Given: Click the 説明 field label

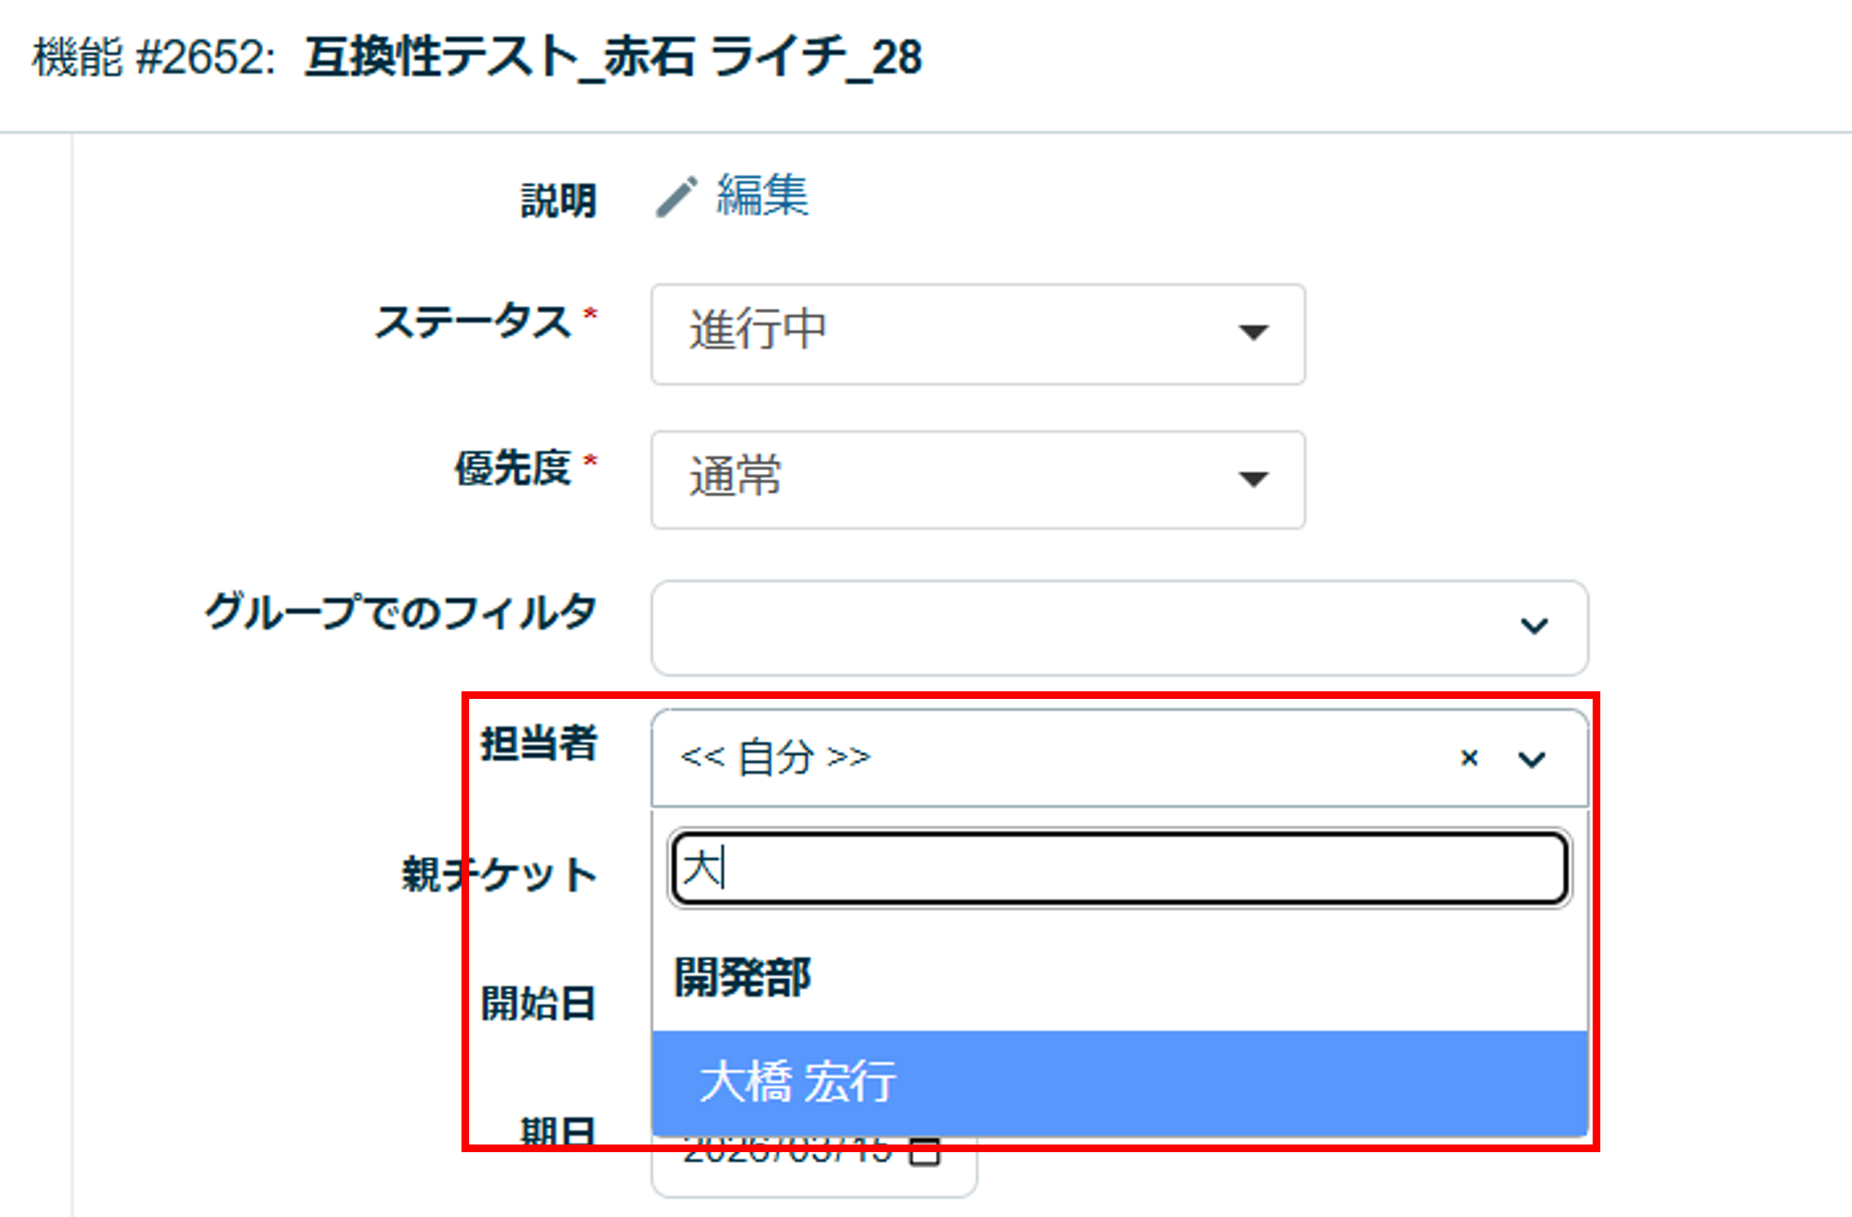Looking at the screenshot, I should 558,201.
